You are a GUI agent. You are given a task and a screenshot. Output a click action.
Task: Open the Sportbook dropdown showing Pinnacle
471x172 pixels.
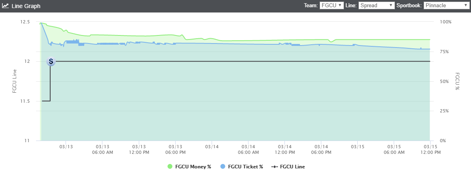tap(446, 5)
